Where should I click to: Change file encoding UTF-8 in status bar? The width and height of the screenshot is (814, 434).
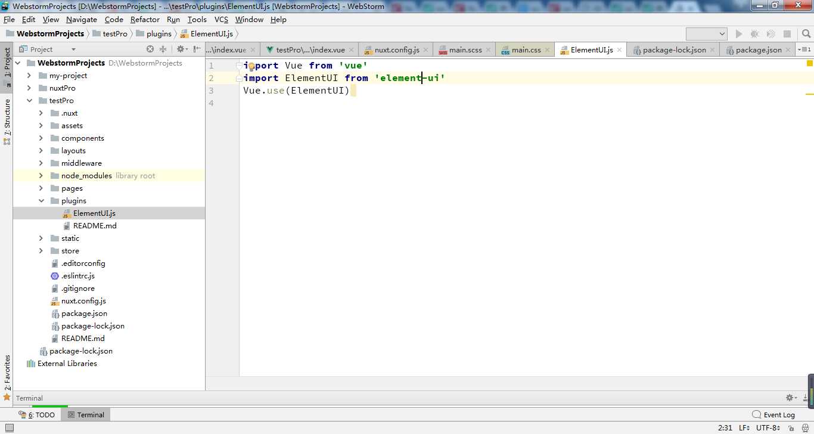[769, 428]
